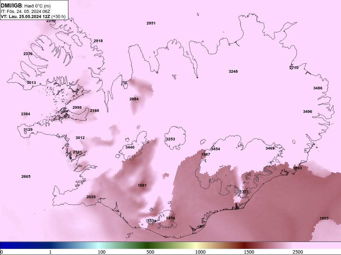341x255 pixels.
Task: Click the IT: Fös. 24. 05. 2024 06Z line
Action: [26, 12]
